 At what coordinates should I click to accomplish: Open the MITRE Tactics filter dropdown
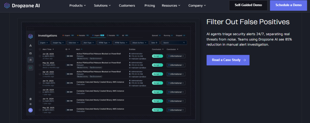121,43
